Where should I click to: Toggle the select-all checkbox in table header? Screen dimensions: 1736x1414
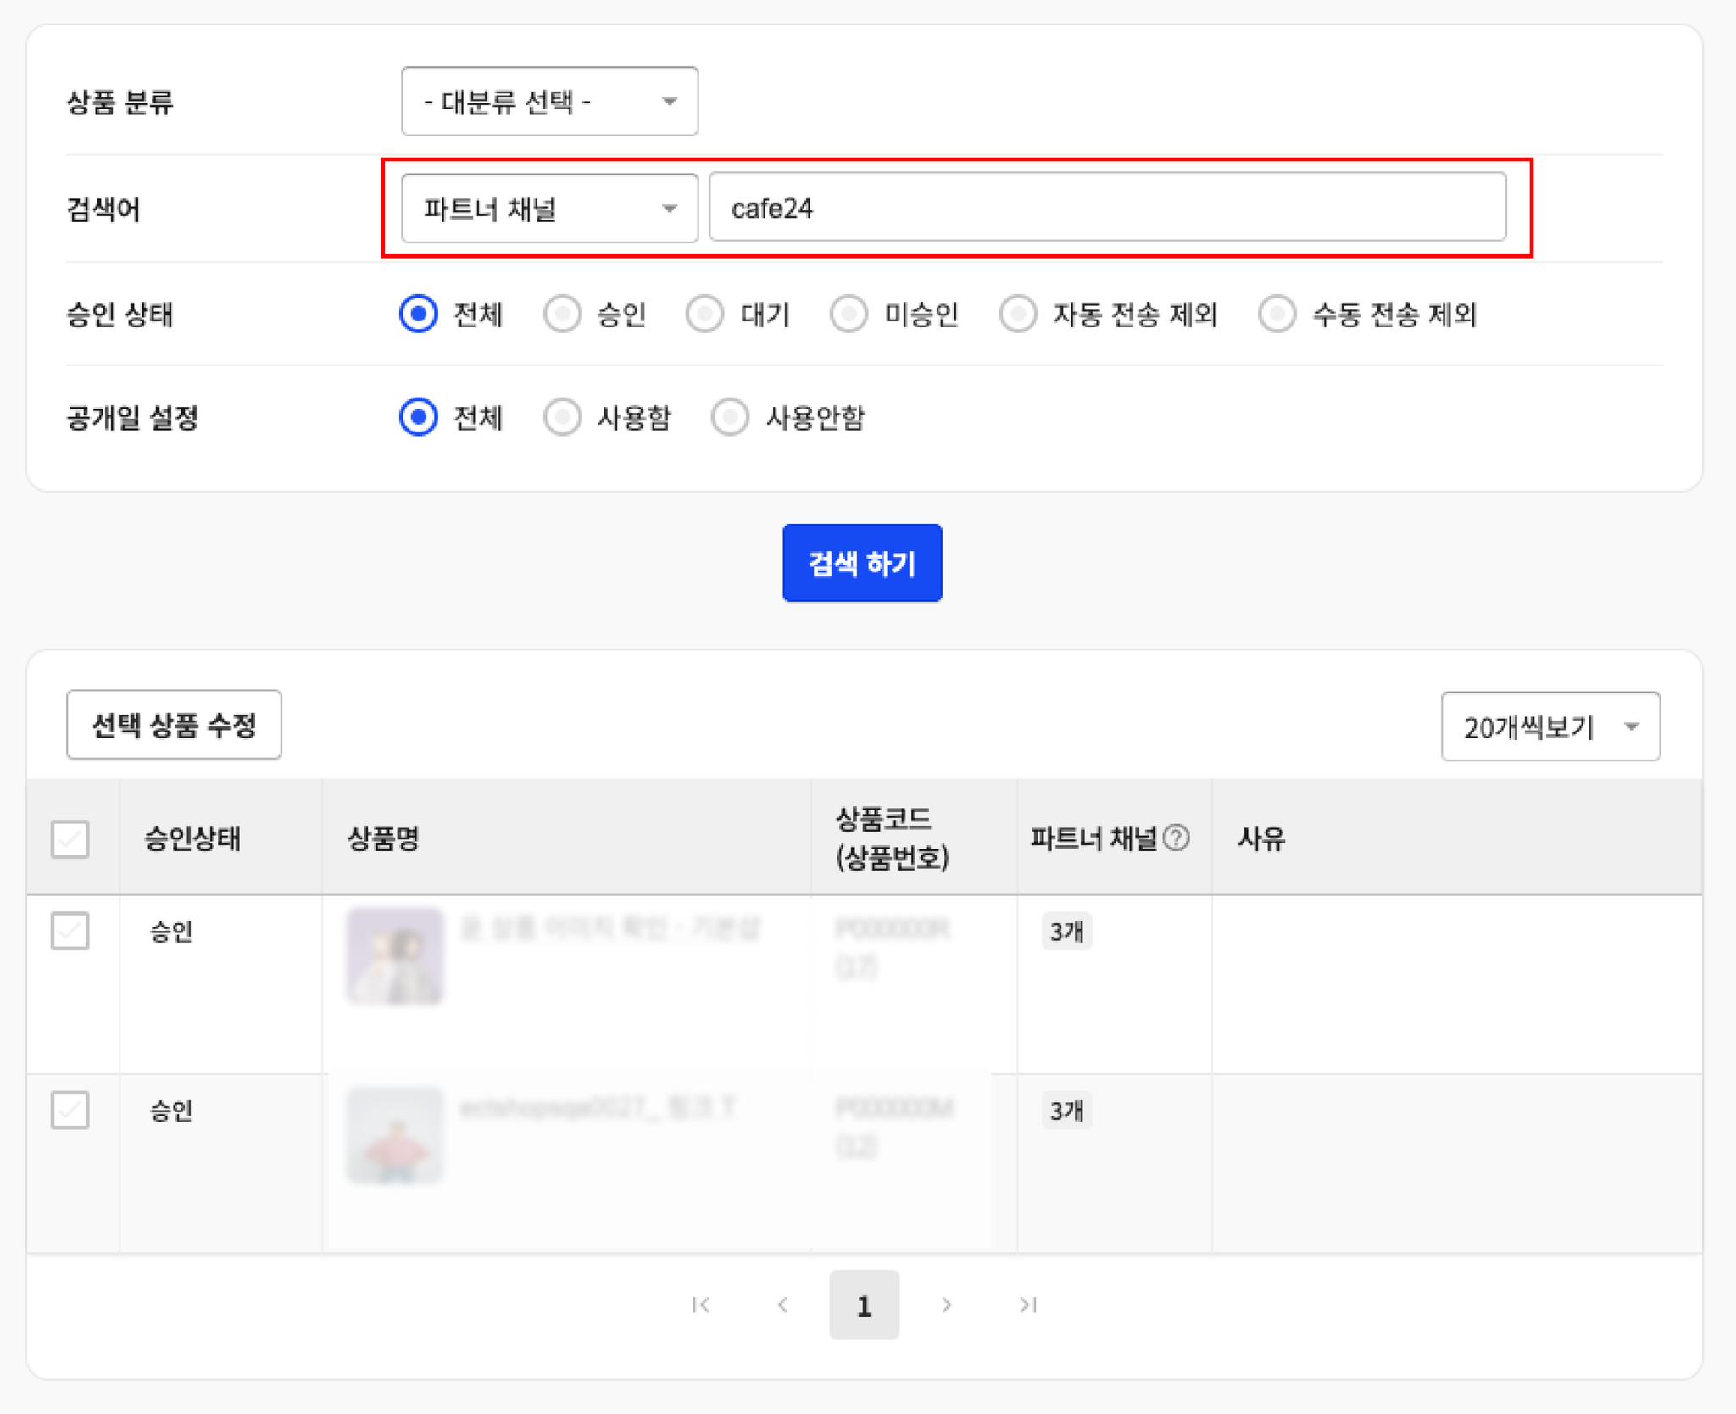pos(70,839)
